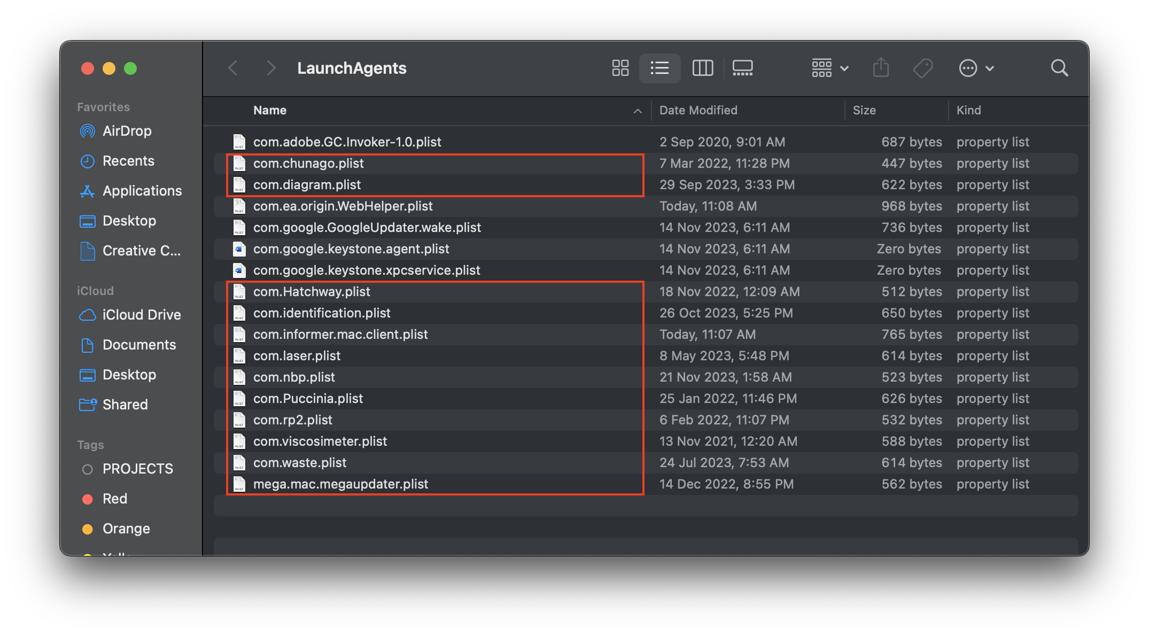Select the PROJECTS tag circle

pyautogui.click(x=88, y=469)
